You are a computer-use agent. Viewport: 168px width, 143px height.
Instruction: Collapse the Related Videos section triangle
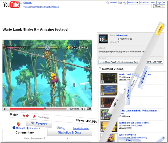100,68
